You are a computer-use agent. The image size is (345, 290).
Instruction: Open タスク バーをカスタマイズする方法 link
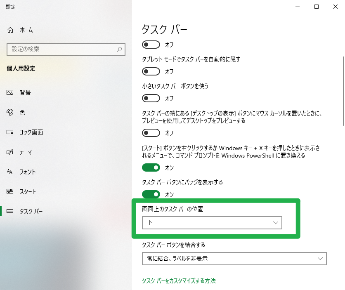(179, 281)
